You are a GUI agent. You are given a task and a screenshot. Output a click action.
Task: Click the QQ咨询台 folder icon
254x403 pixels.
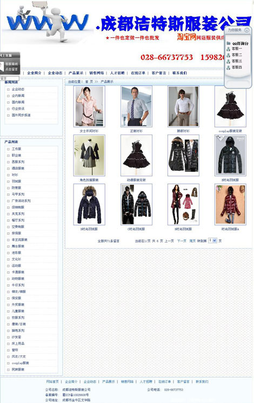pos(229,43)
